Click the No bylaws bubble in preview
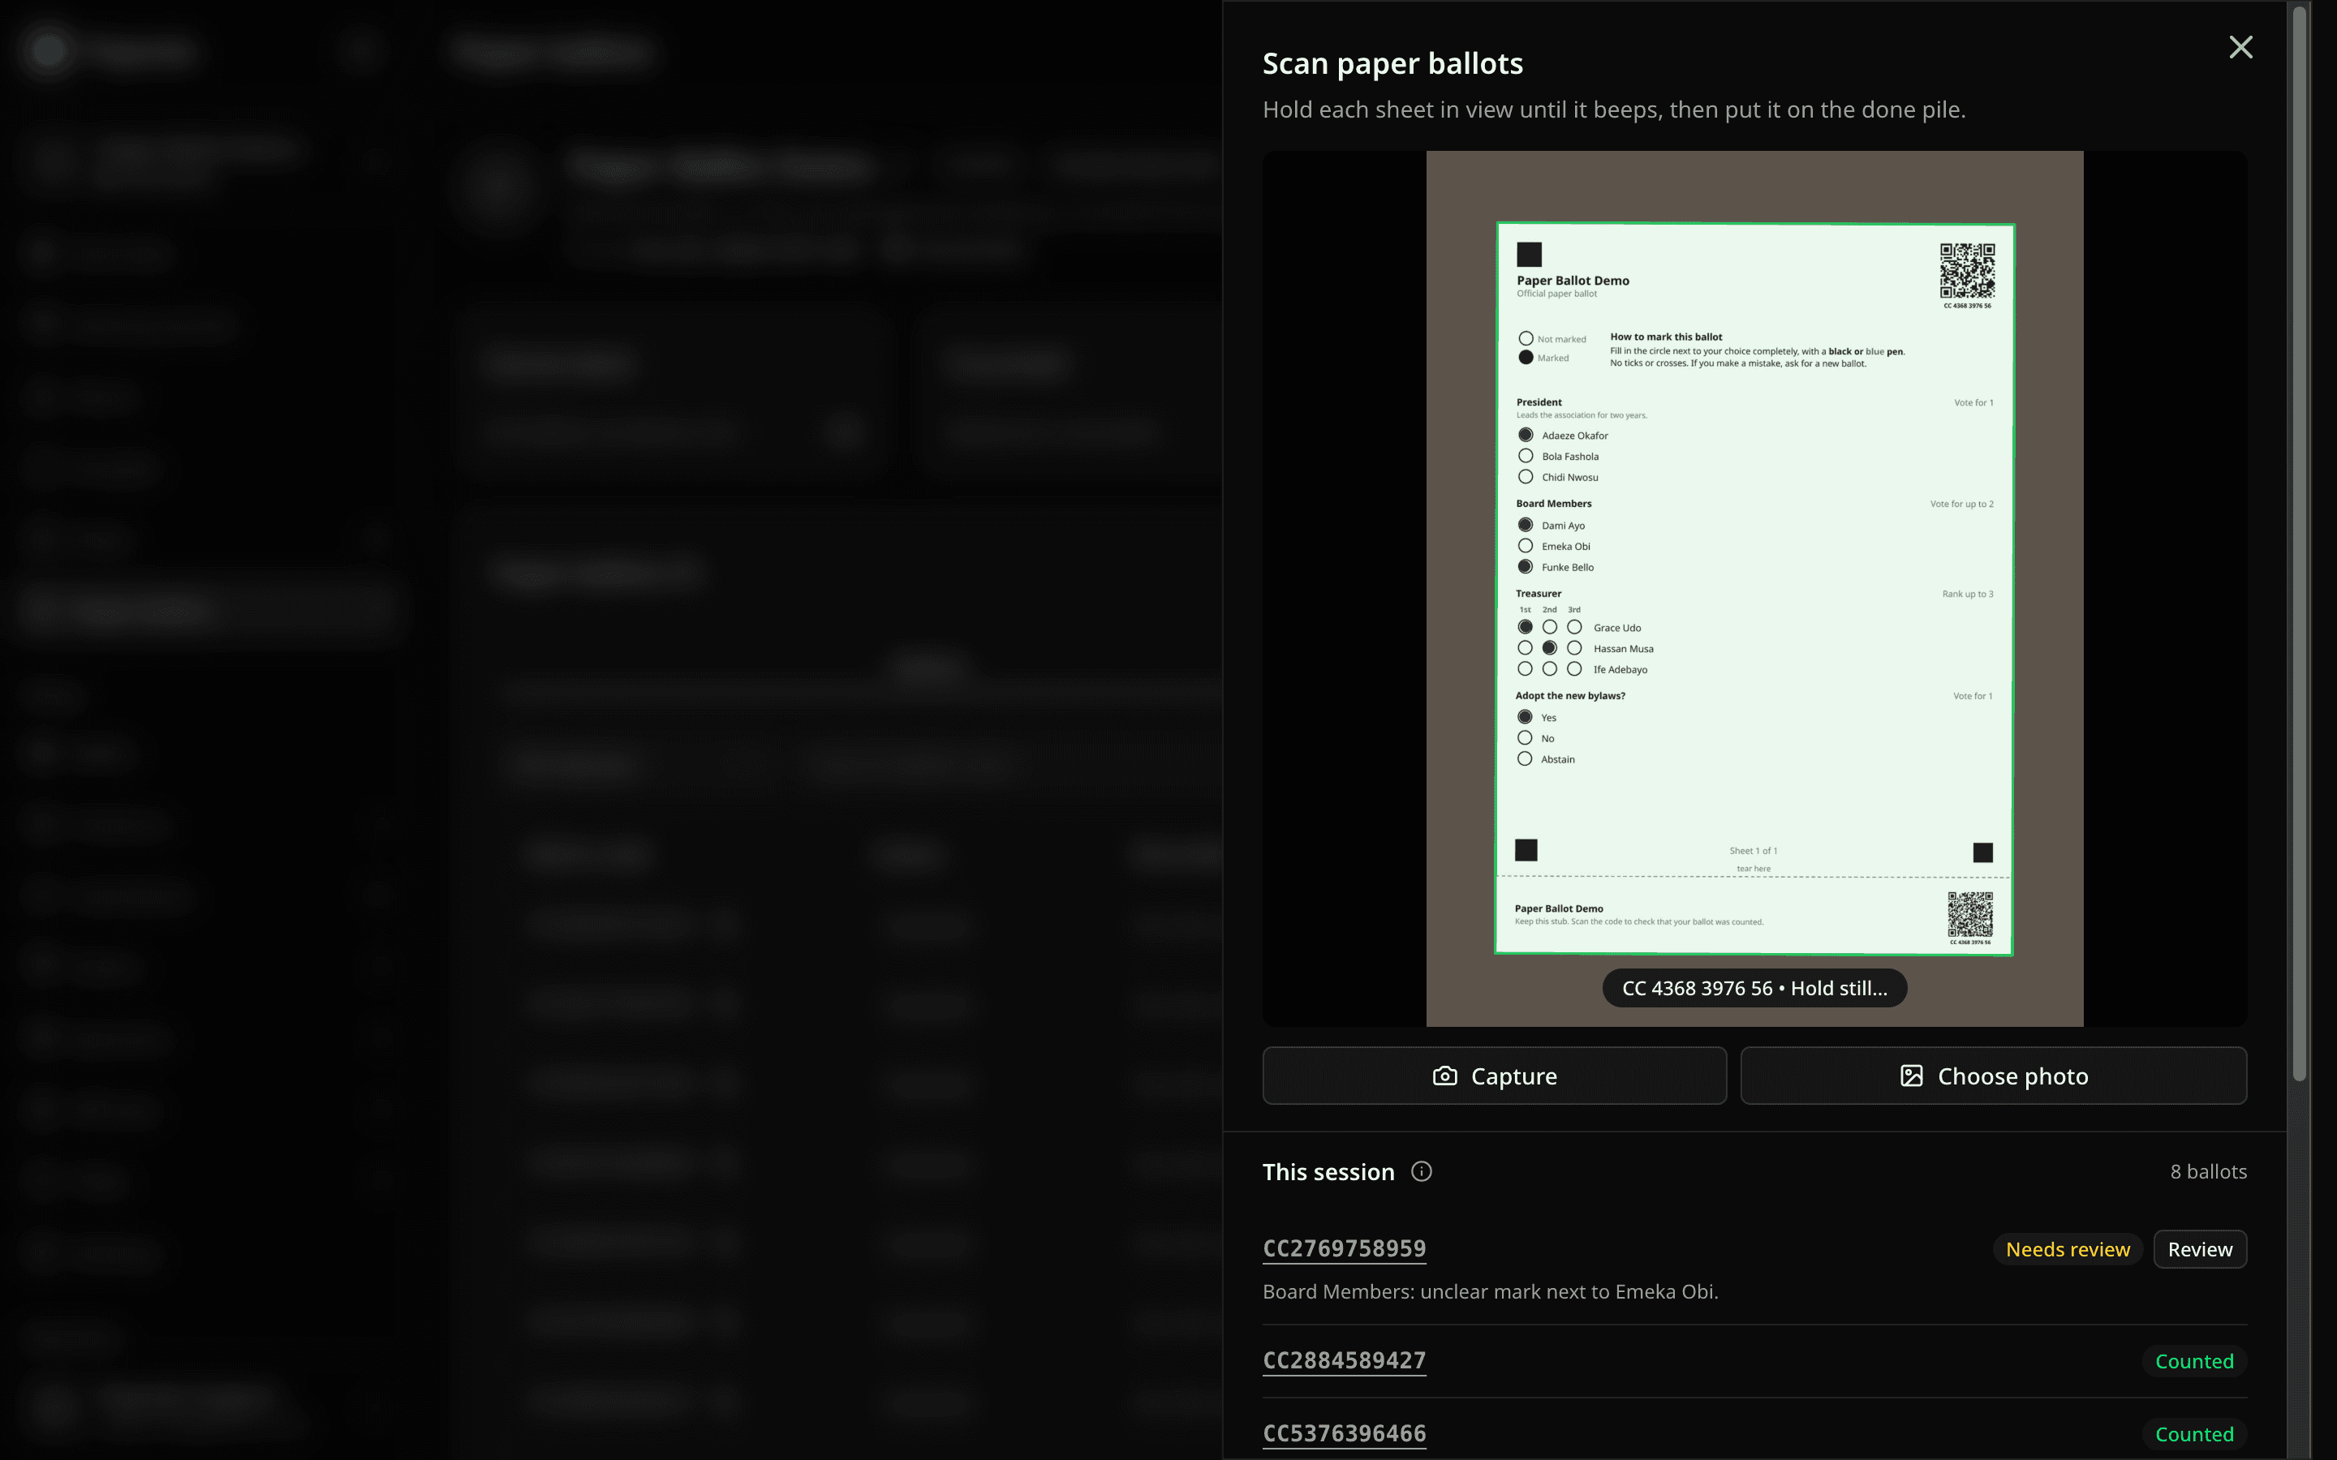The width and height of the screenshot is (2337, 1460). [1525, 738]
